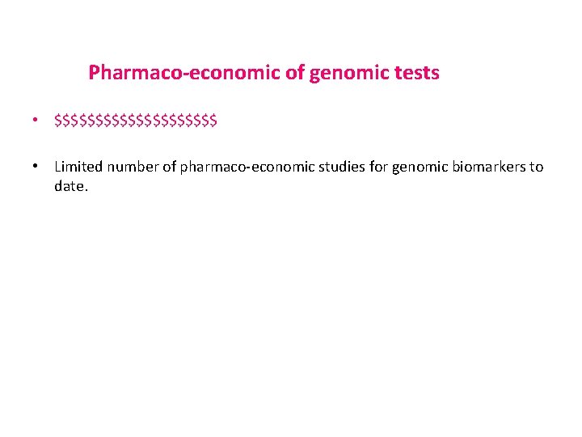Click the pink bullet before the dollar signs
The width and height of the screenshot is (582, 437).
click(x=36, y=121)
